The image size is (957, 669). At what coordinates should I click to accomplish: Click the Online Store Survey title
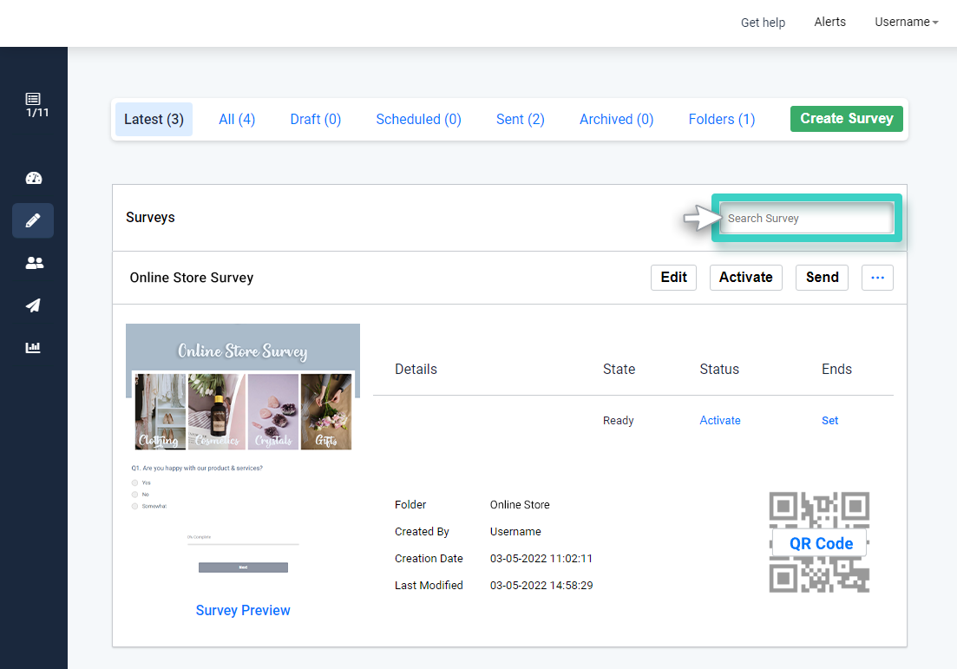pyautogui.click(x=191, y=278)
